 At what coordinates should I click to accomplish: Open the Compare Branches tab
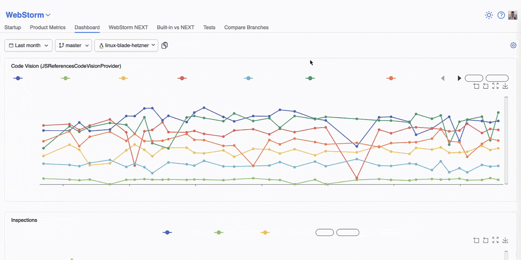click(x=246, y=28)
